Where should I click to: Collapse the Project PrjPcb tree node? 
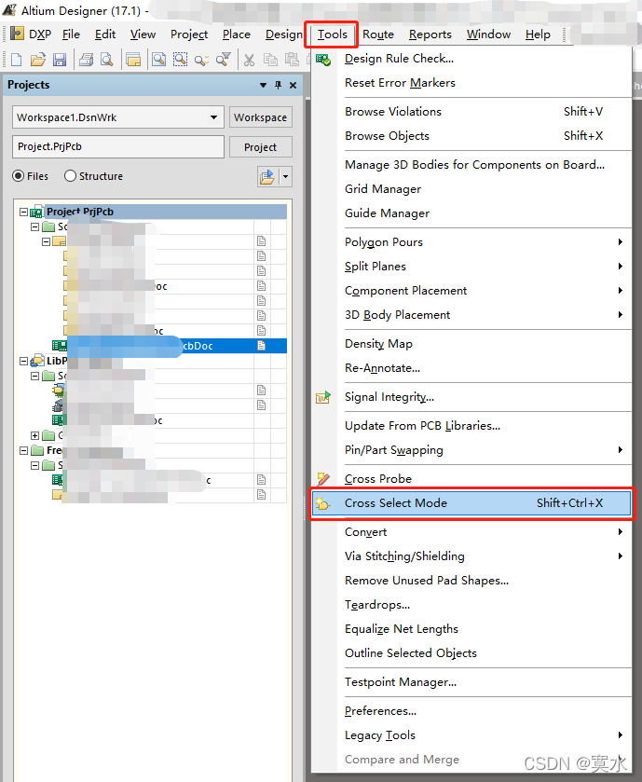tap(23, 212)
